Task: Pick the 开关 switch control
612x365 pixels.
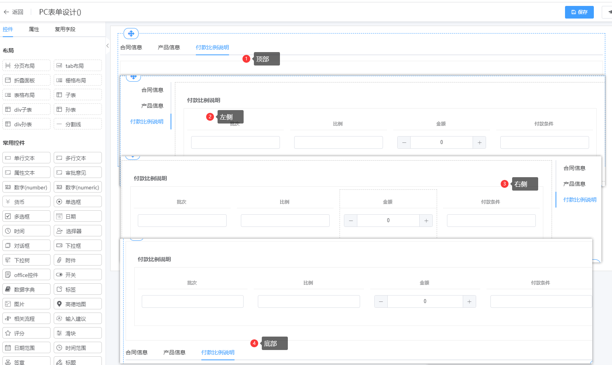Action: point(77,275)
